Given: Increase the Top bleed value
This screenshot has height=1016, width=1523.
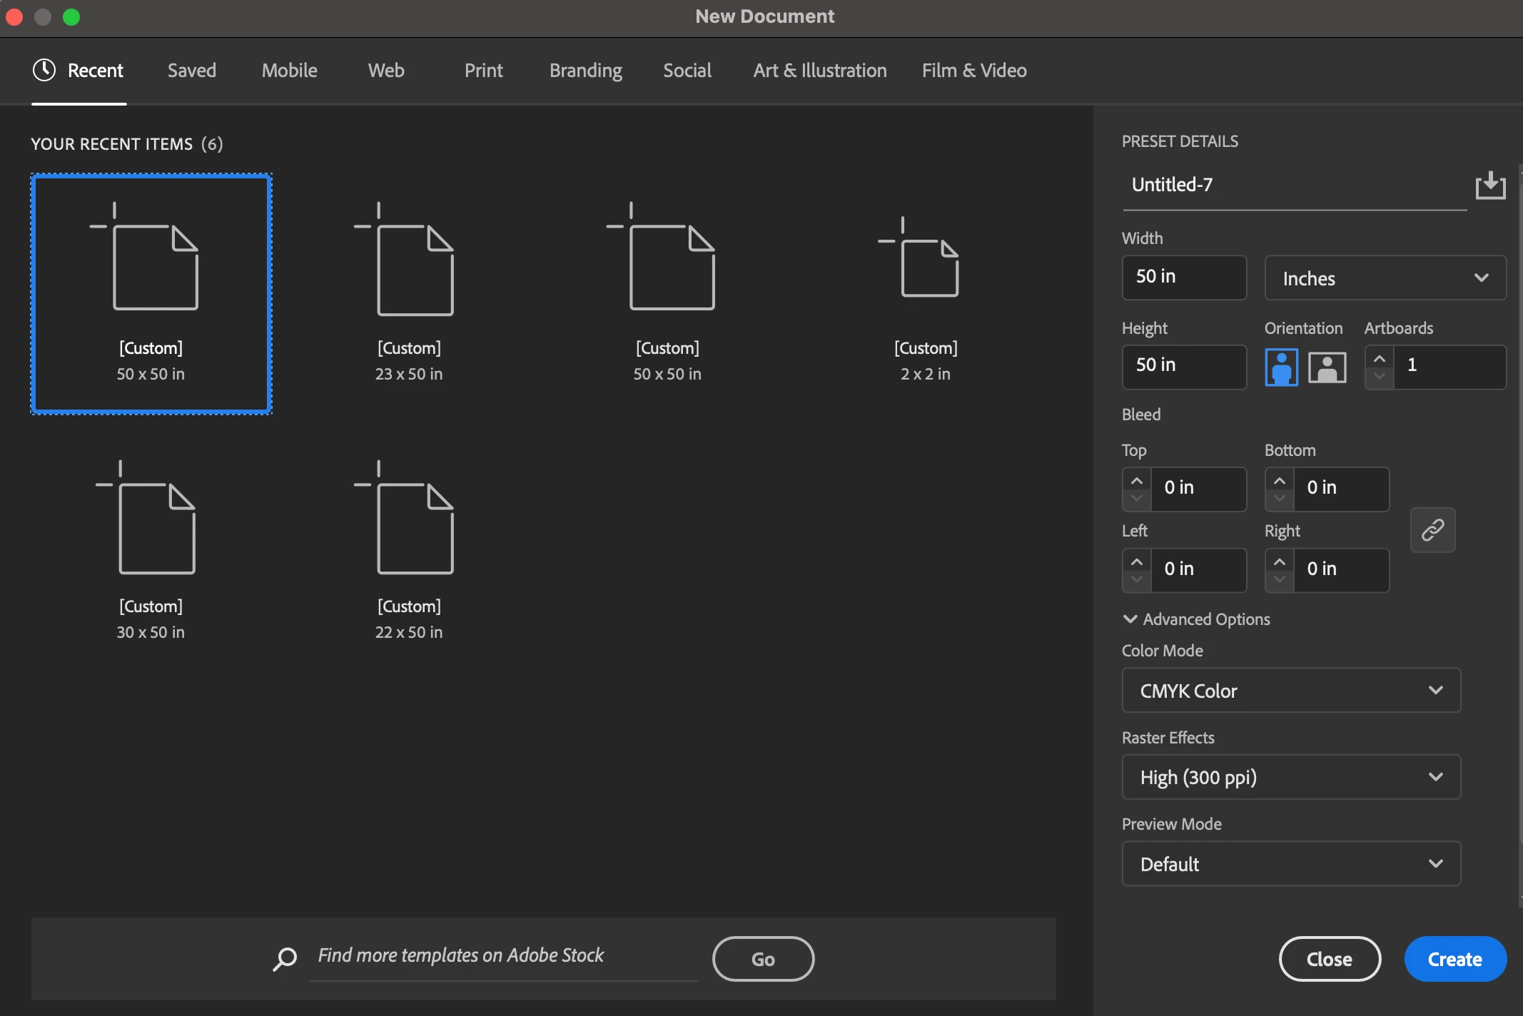Looking at the screenshot, I should tap(1137, 481).
